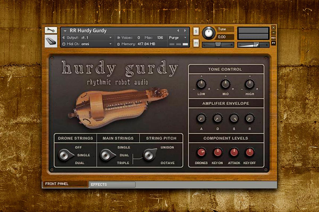Viewport: 319px width, 212px height.
Task: Click the OCTAVE label under String Pitch
Action: point(167,163)
